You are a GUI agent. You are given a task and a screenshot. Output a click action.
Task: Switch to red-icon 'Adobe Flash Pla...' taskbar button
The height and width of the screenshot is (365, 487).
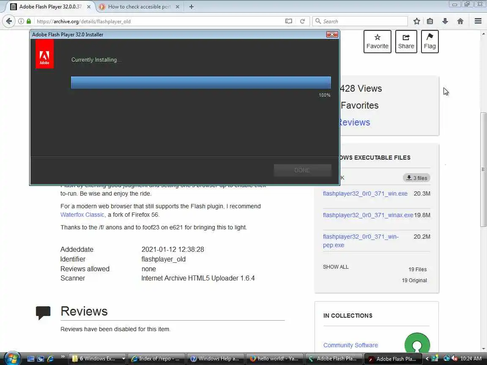(x=393, y=359)
